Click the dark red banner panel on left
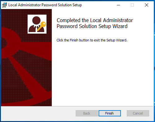The height and width of the screenshot is (122, 155). pos(26,58)
